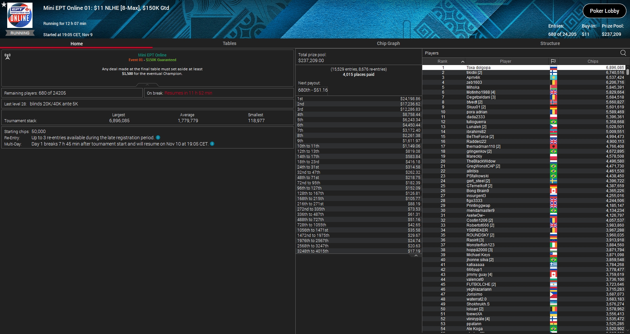Viewport: 630px width, 334px height.
Task: Select player row zeb1603
Action: pos(524,82)
